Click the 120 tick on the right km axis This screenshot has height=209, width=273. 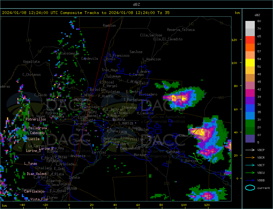pyautogui.click(x=234, y=40)
